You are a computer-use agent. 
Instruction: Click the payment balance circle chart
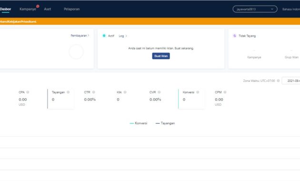76,51
